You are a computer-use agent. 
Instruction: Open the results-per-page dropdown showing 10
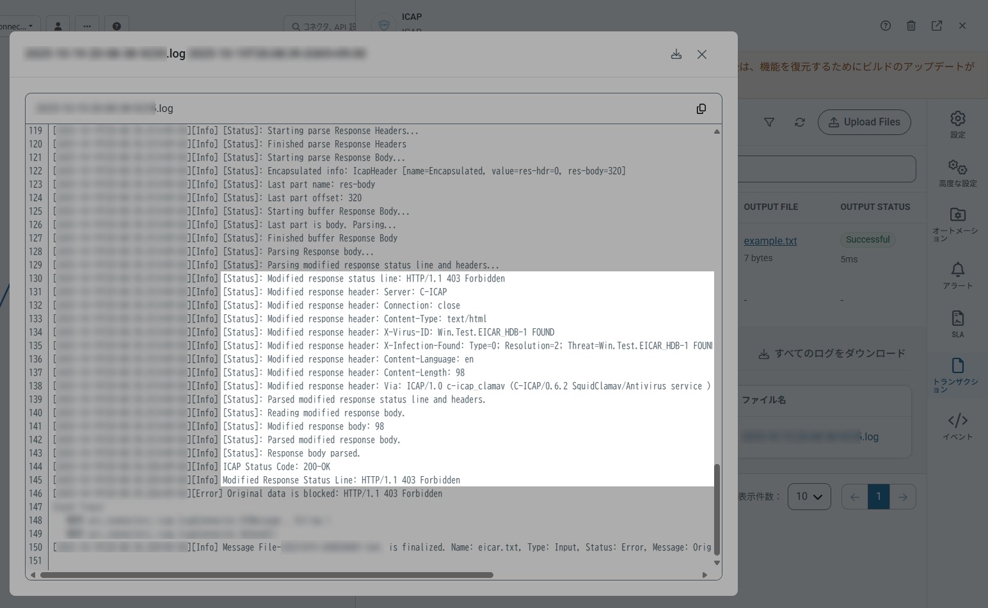click(x=809, y=496)
